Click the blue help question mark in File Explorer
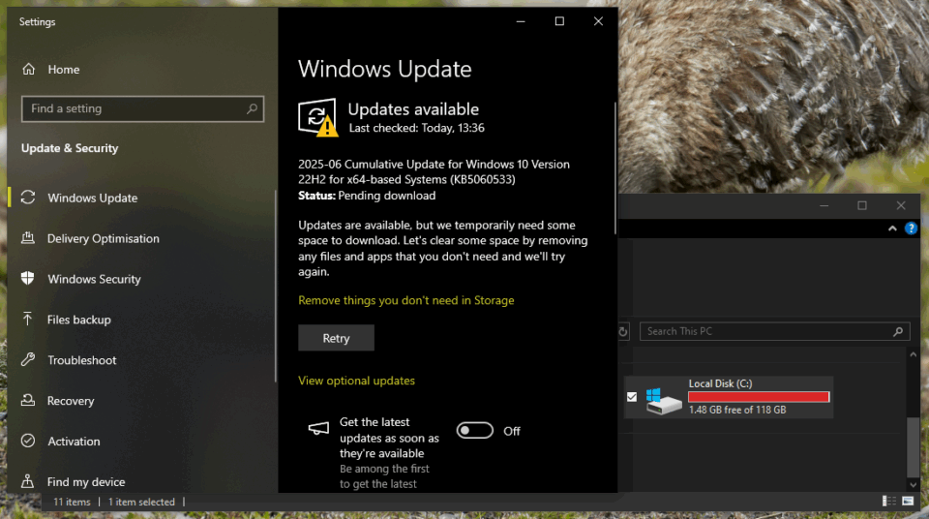Screen dimensions: 929x519 click(912, 229)
